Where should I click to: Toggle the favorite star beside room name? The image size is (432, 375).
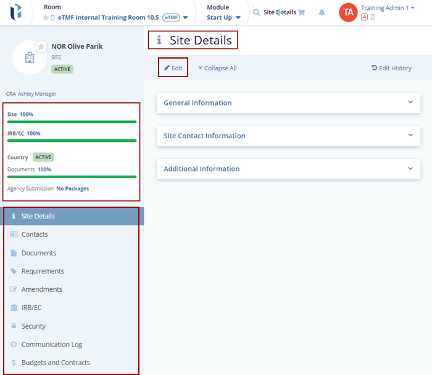click(x=46, y=18)
